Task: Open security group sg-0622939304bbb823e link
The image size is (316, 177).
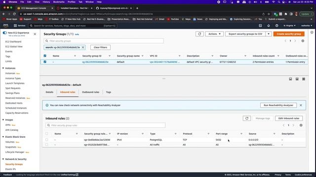Action: pyautogui.click(x=95, y=62)
